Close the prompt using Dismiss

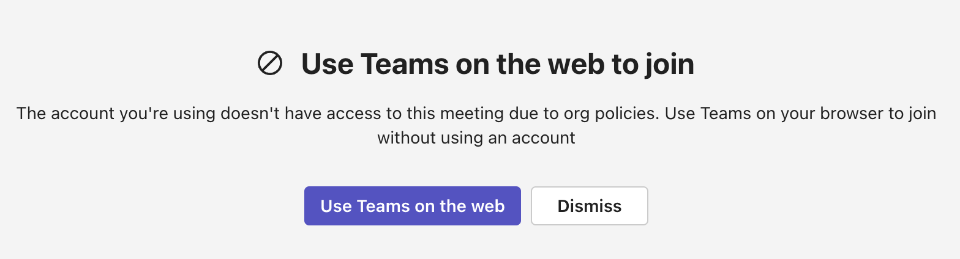(589, 206)
